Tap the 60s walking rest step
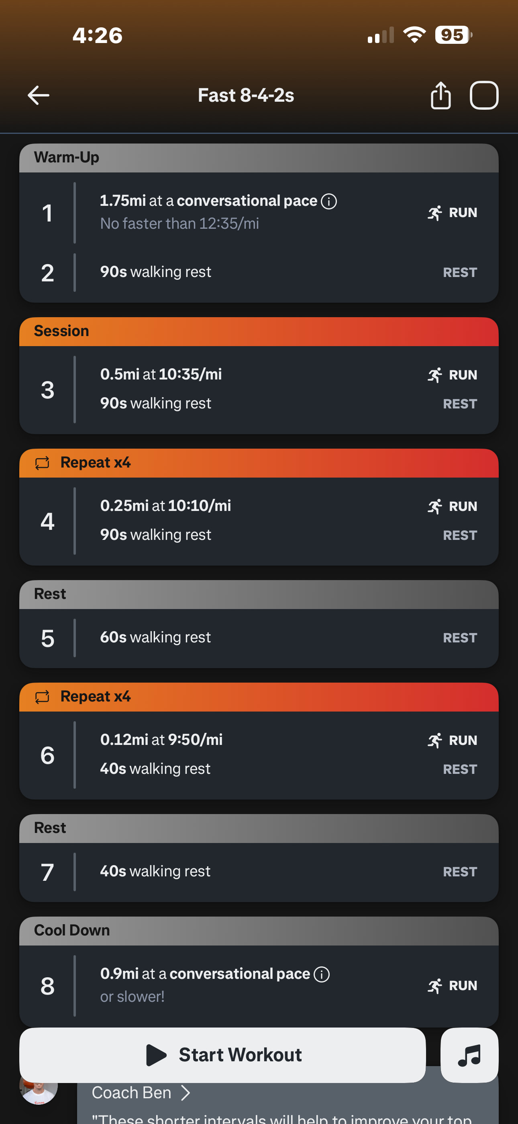Image resolution: width=518 pixels, height=1124 pixels. tap(156, 638)
